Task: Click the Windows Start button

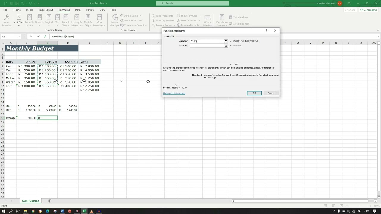Action: [4, 211]
